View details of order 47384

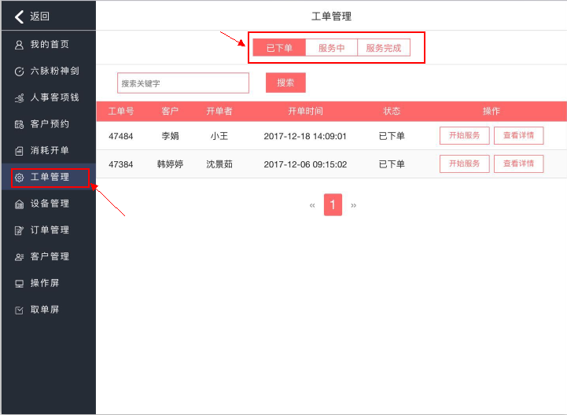pos(518,163)
